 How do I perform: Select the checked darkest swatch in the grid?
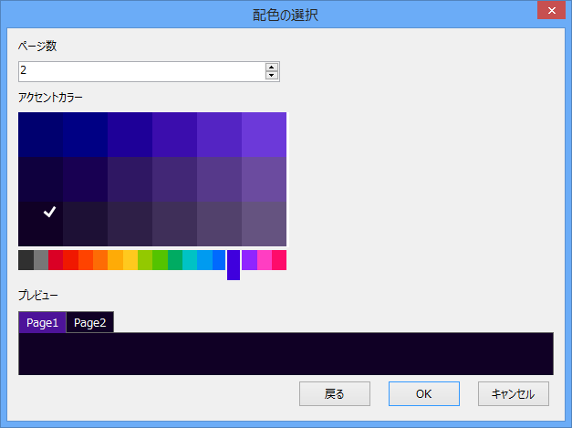(x=40, y=224)
